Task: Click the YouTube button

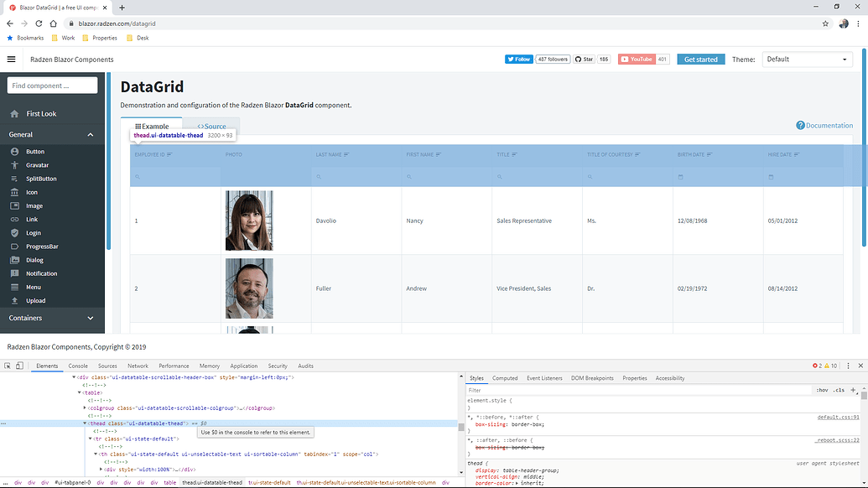Action: pyautogui.click(x=637, y=60)
